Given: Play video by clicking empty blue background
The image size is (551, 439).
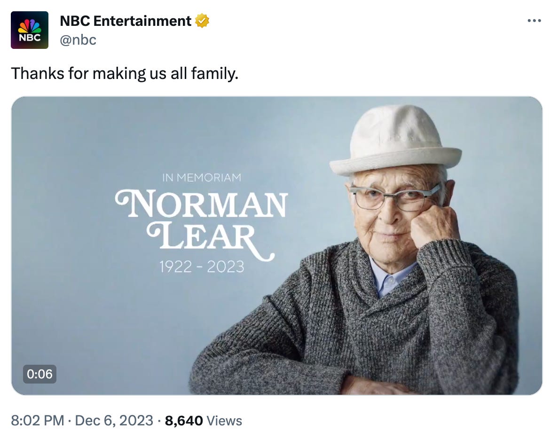Looking at the screenshot, I should click(x=94, y=306).
